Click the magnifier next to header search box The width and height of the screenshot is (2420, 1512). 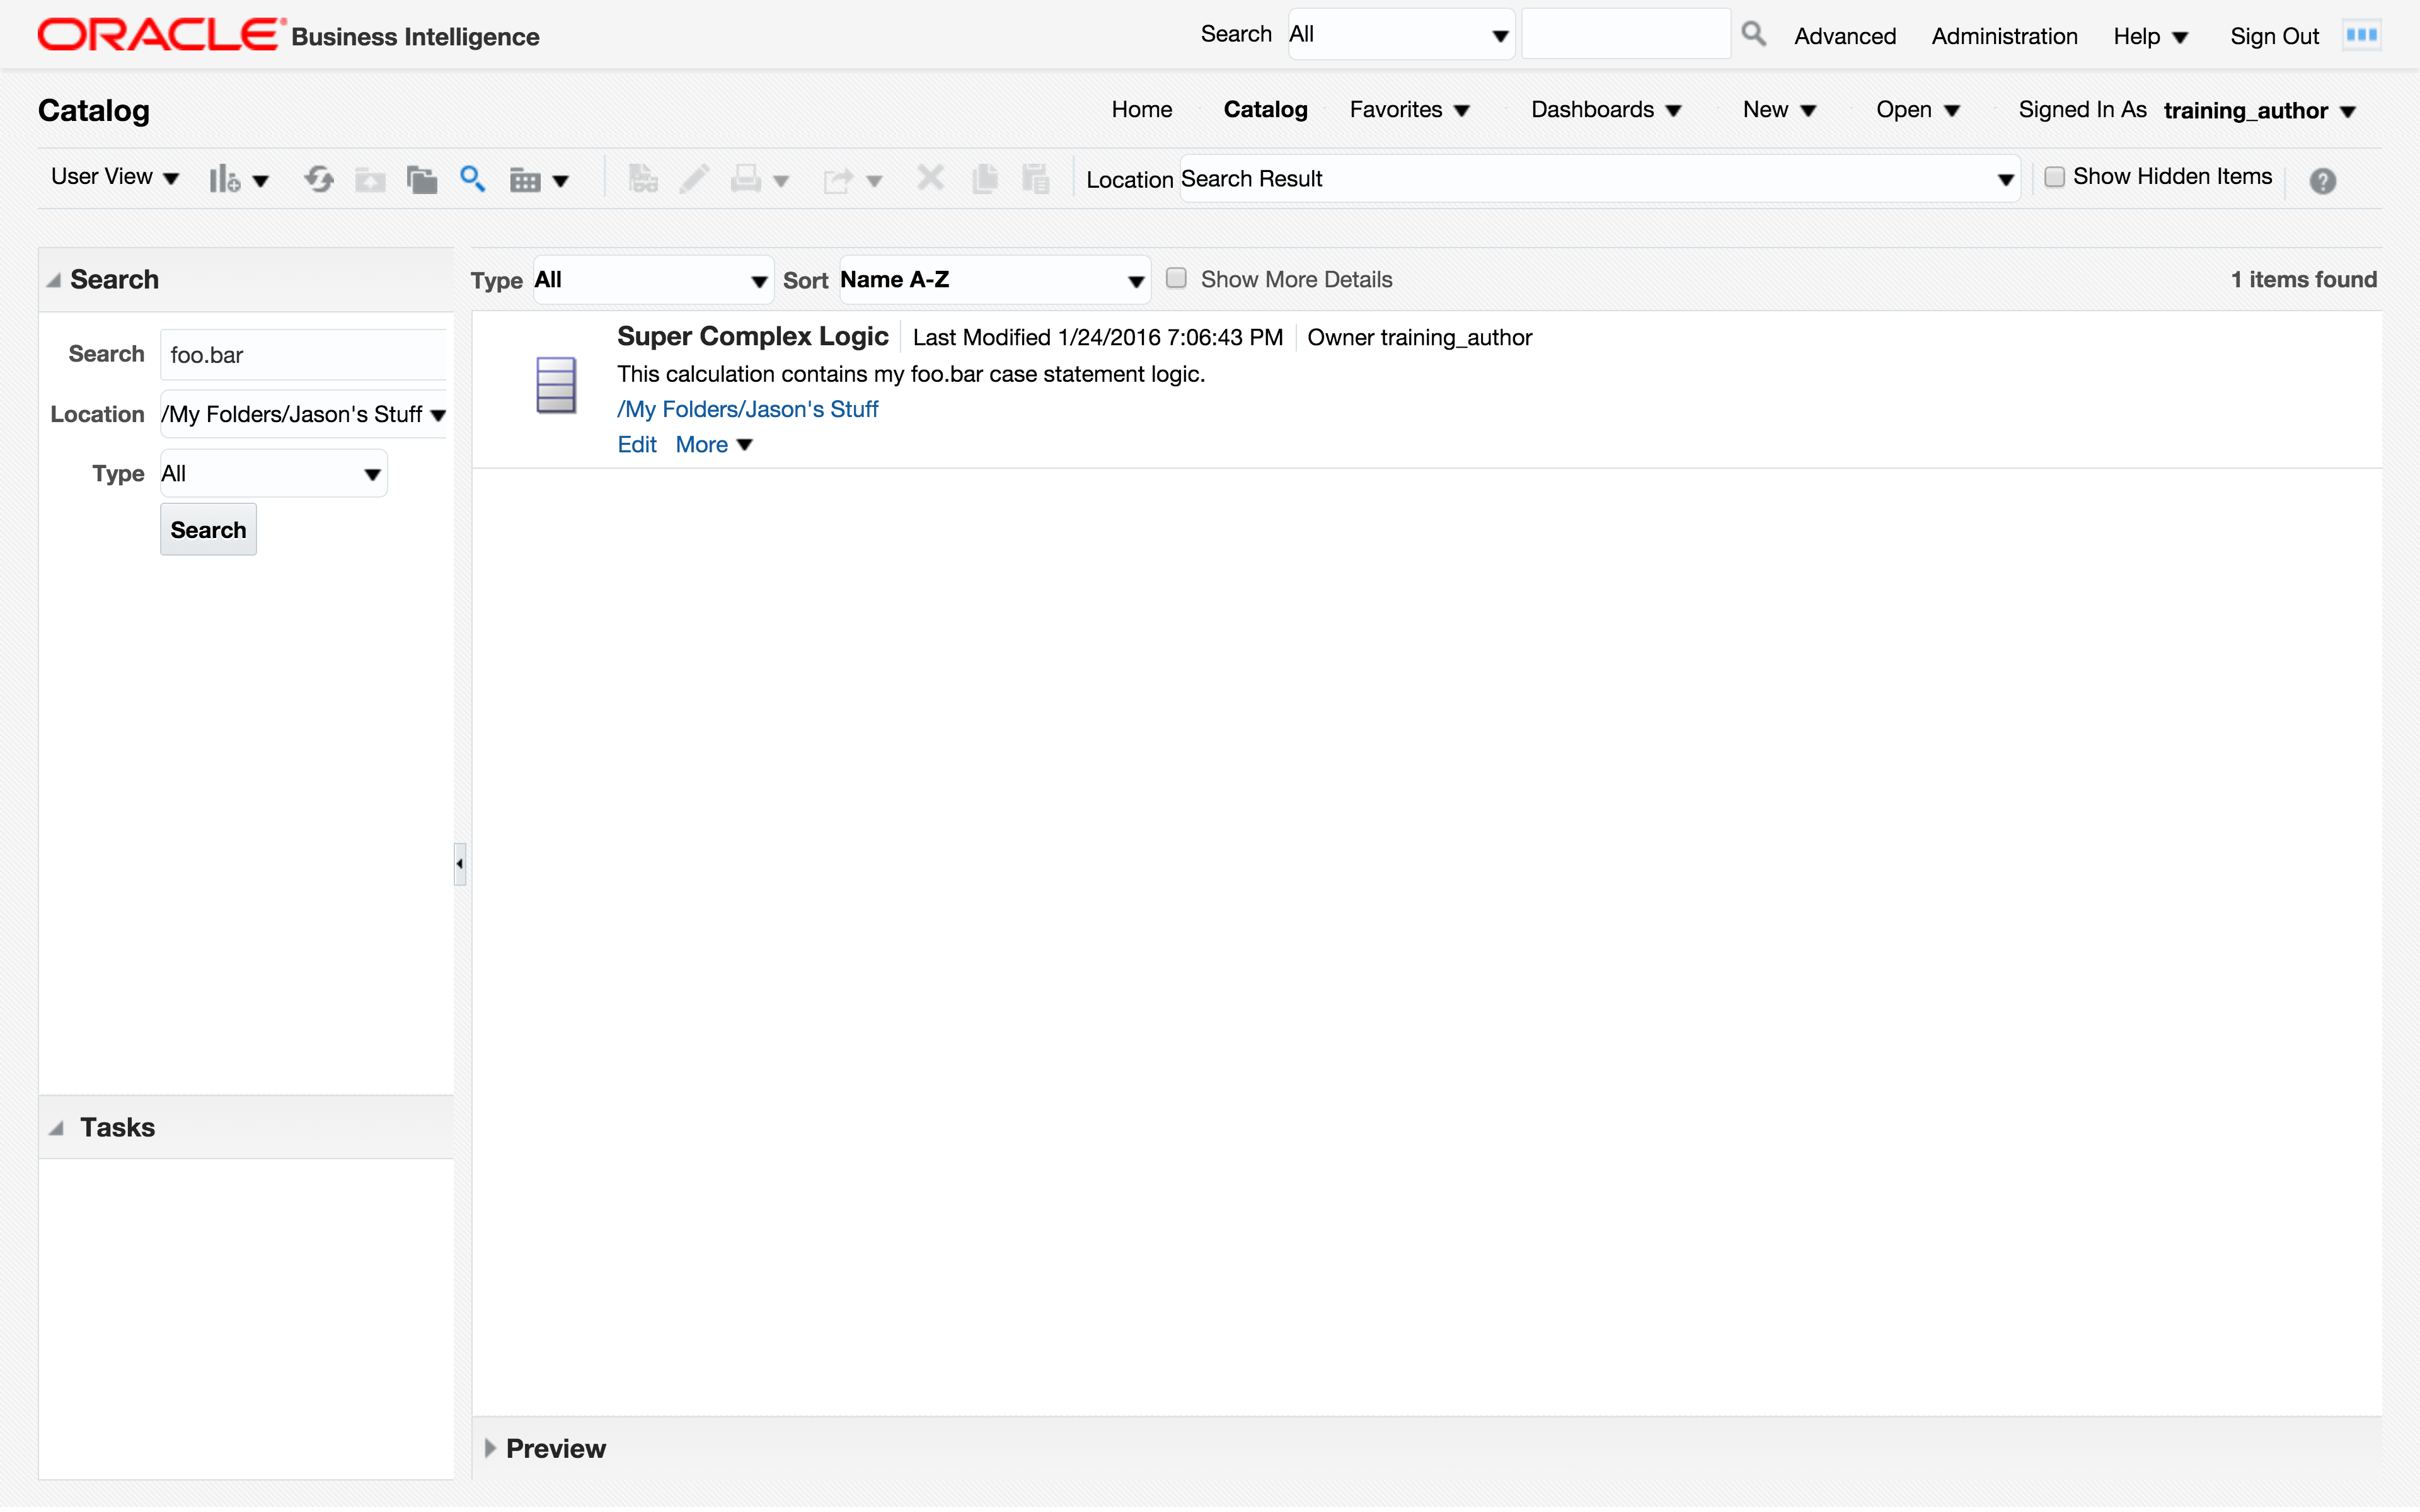coord(1752,35)
